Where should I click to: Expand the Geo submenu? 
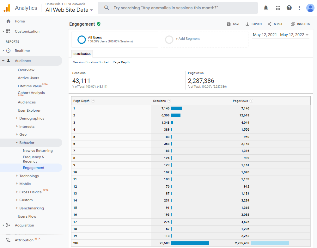coord(17,134)
